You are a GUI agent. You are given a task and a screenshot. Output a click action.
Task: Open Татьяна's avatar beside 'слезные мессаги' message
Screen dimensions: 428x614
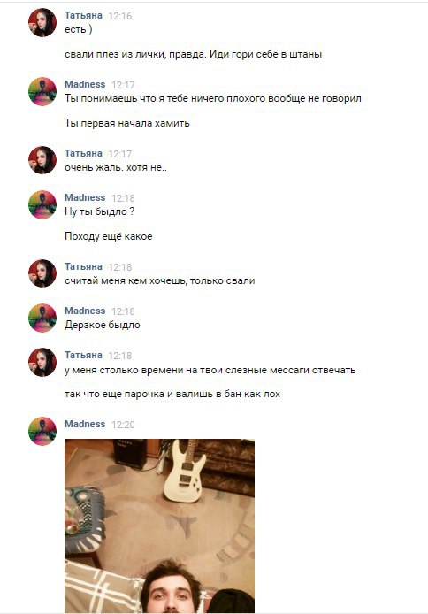pyautogui.click(x=42, y=362)
